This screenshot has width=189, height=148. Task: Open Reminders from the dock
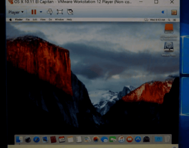tap(79, 140)
